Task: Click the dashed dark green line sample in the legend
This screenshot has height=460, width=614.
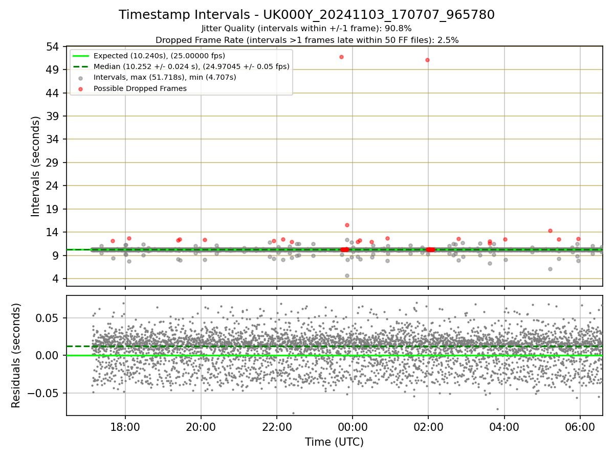Action: [x=80, y=66]
